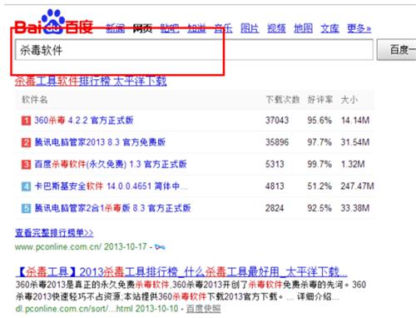Select file size 31.54M
The width and height of the screenshot is (416, 318).
[355, 142]
